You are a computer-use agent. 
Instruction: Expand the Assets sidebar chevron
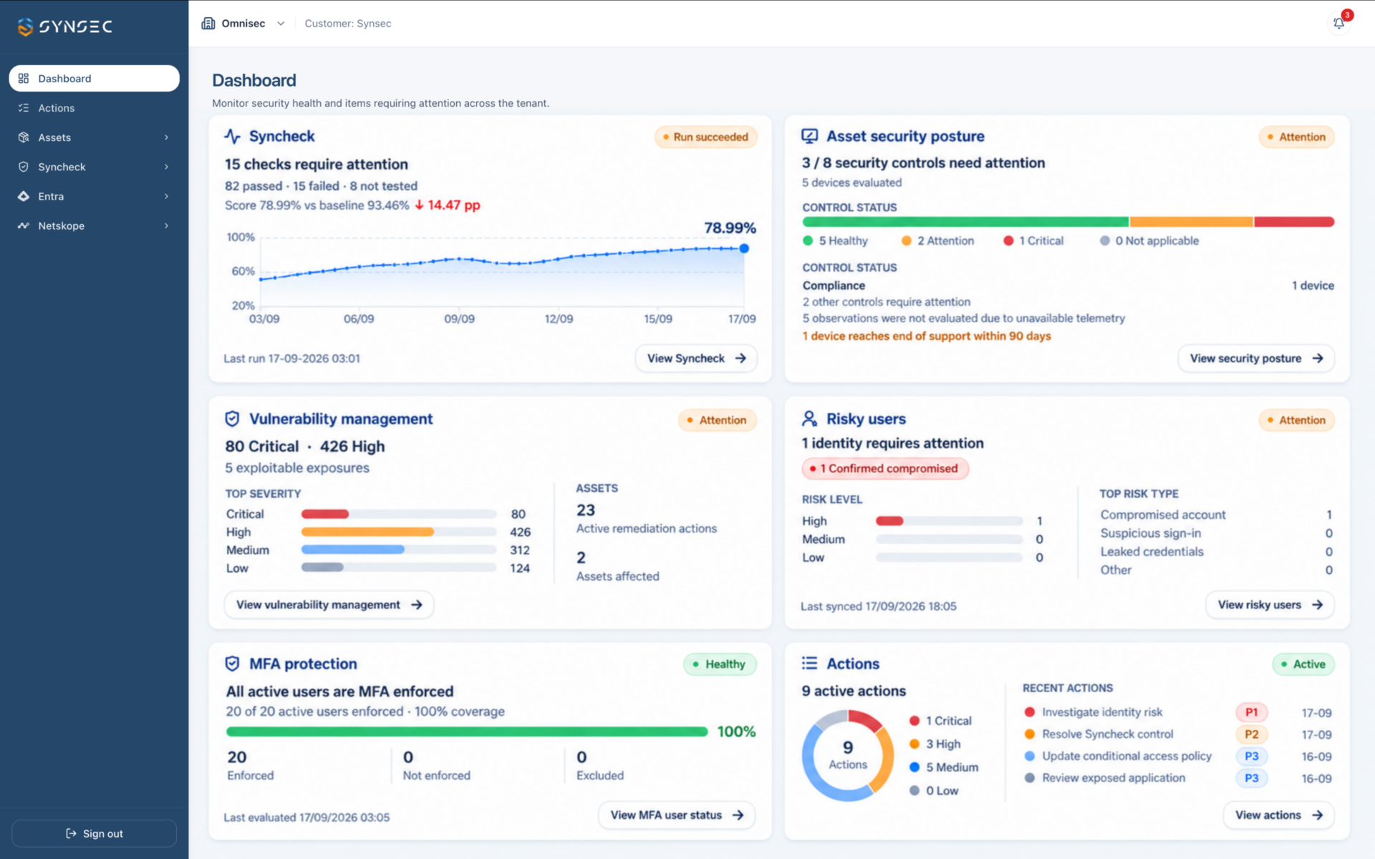[166, 137]
